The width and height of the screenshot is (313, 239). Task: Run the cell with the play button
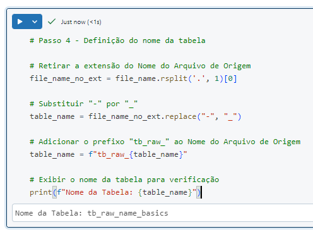(x=20, y=21)
